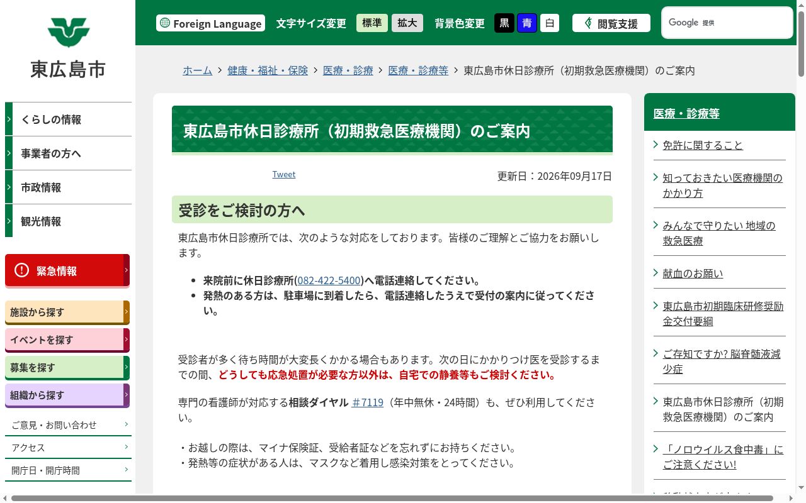Open 免許に関すること in sidebar
This screenshot has height=503, width=806.
703,145
